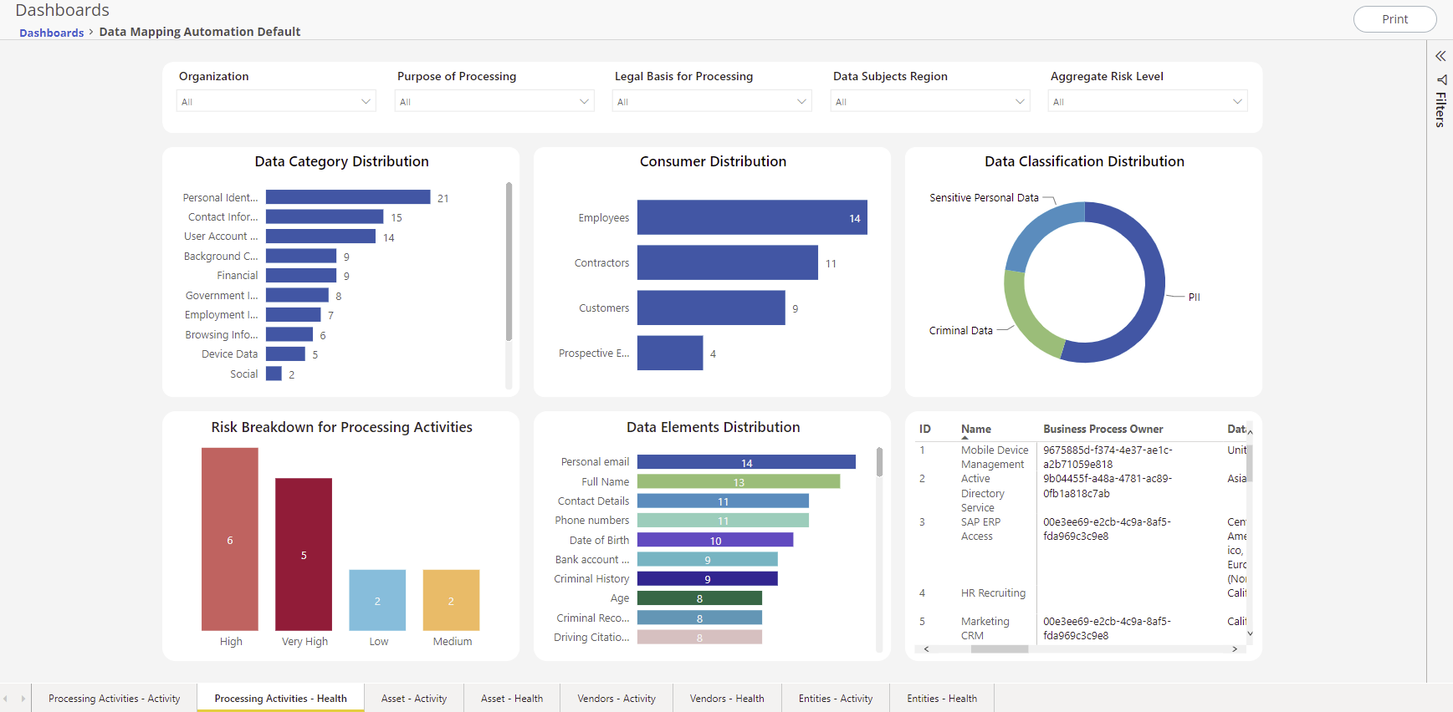
Task: Switch to Processing Activities - Activity tab
Action: 114,699
